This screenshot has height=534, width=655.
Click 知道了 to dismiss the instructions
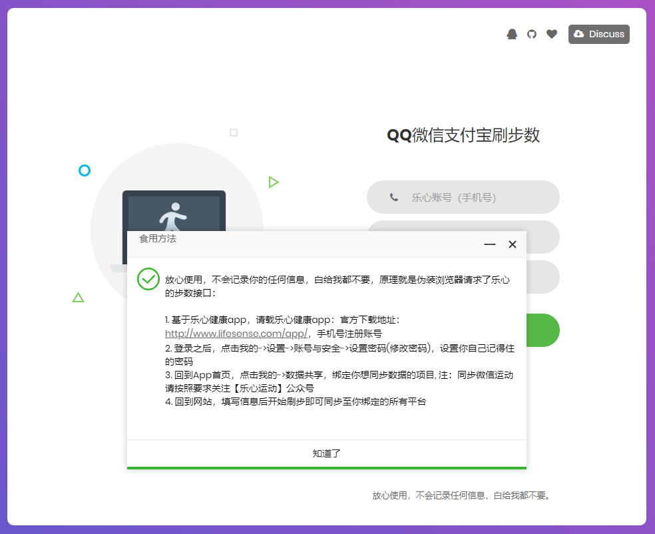326,452
